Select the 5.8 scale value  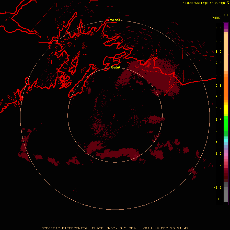(218, 86)
